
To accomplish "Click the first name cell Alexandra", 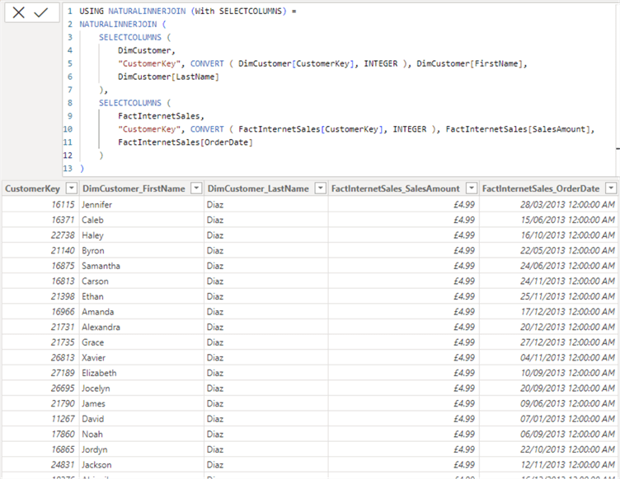I will [x=142, y=327].
